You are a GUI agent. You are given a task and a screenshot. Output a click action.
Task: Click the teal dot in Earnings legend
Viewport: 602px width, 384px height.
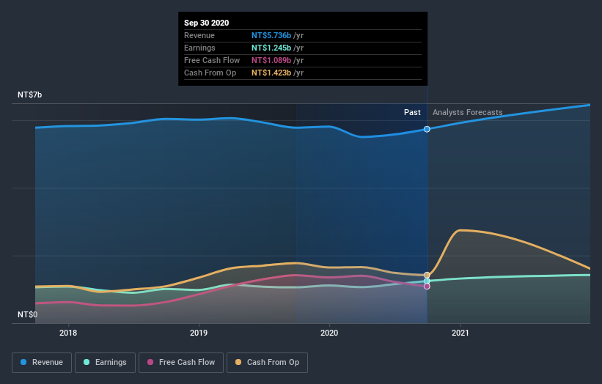pos(87,362)
